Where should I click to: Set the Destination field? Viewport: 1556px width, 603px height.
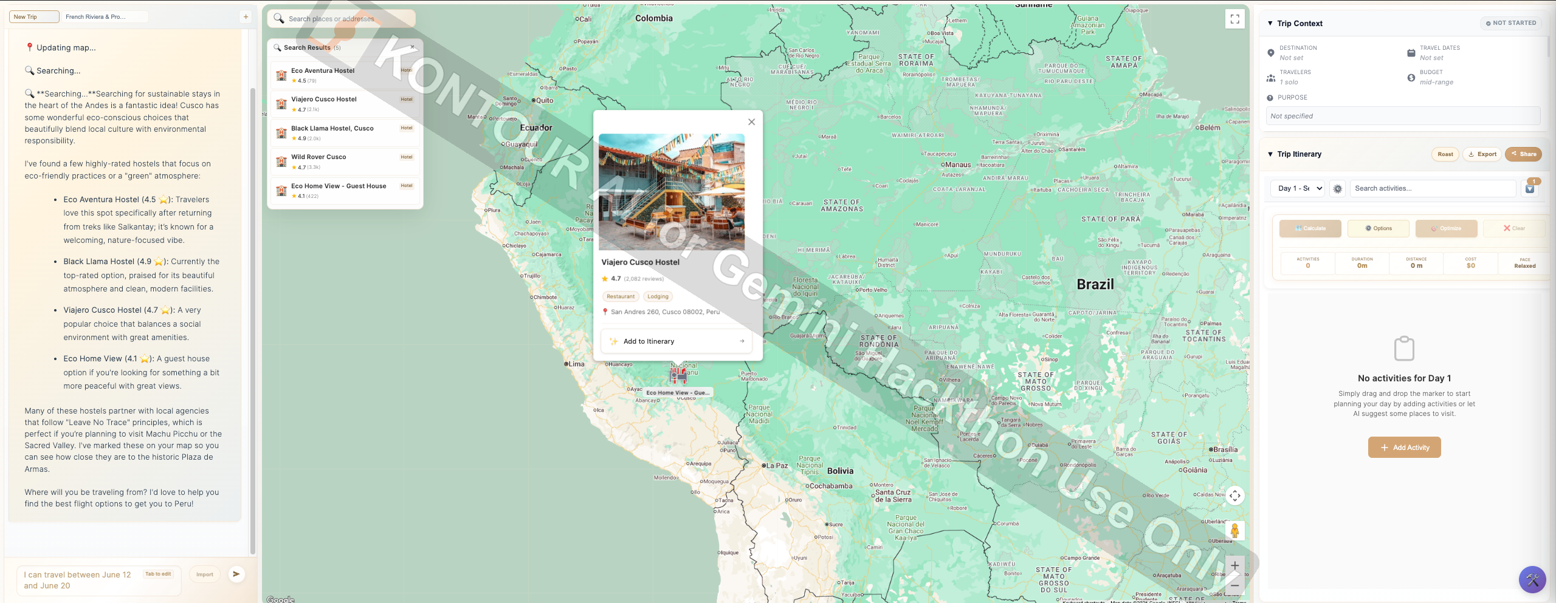point(1291,58)
